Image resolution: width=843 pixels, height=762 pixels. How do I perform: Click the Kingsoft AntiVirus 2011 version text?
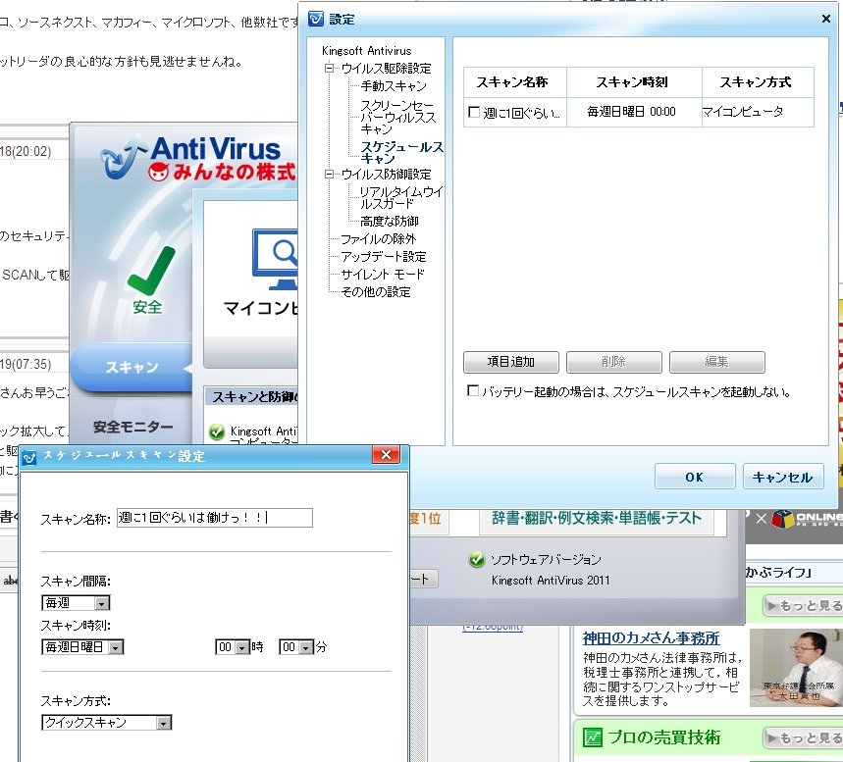click(551, 581)
